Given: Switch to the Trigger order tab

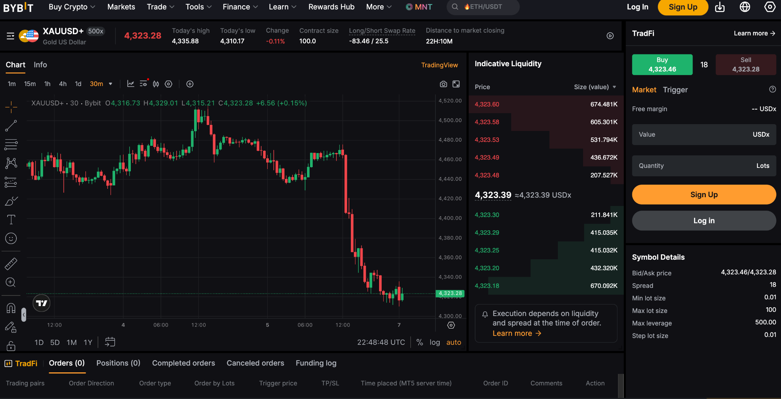Looking at the screenshot, I should 675,90.
